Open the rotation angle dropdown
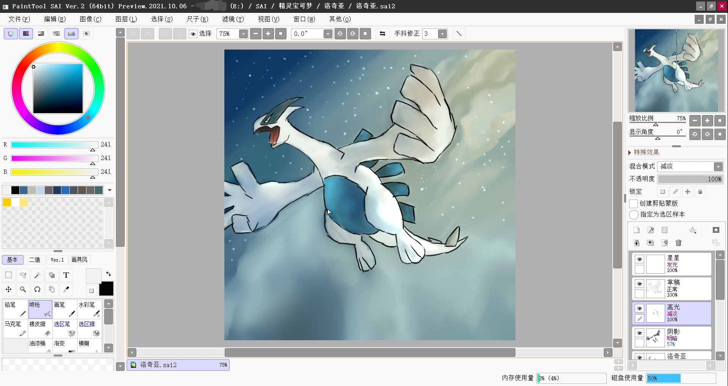 pyautogui.click(x=328, y=34)
